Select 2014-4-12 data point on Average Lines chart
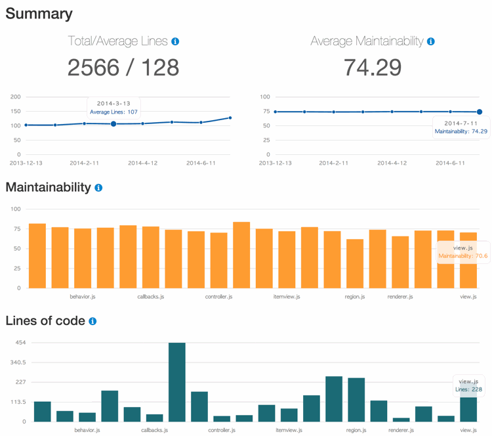The image size is (492, 436). point(143,123)
